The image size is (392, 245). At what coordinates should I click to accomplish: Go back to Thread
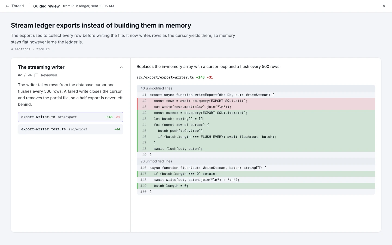tap(15, 6)
